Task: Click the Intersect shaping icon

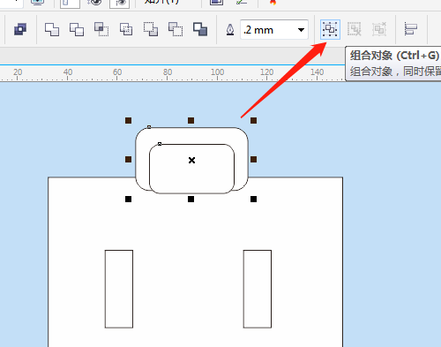Action: tap(101, 29)
